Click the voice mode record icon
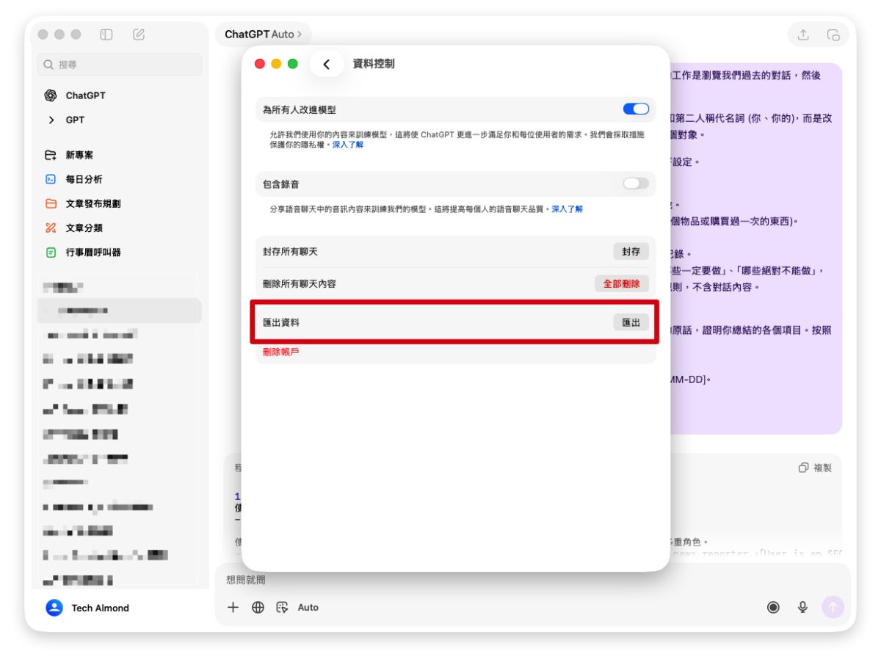The width and height of the screenshot is (881, 665). [x=773, y=607]
